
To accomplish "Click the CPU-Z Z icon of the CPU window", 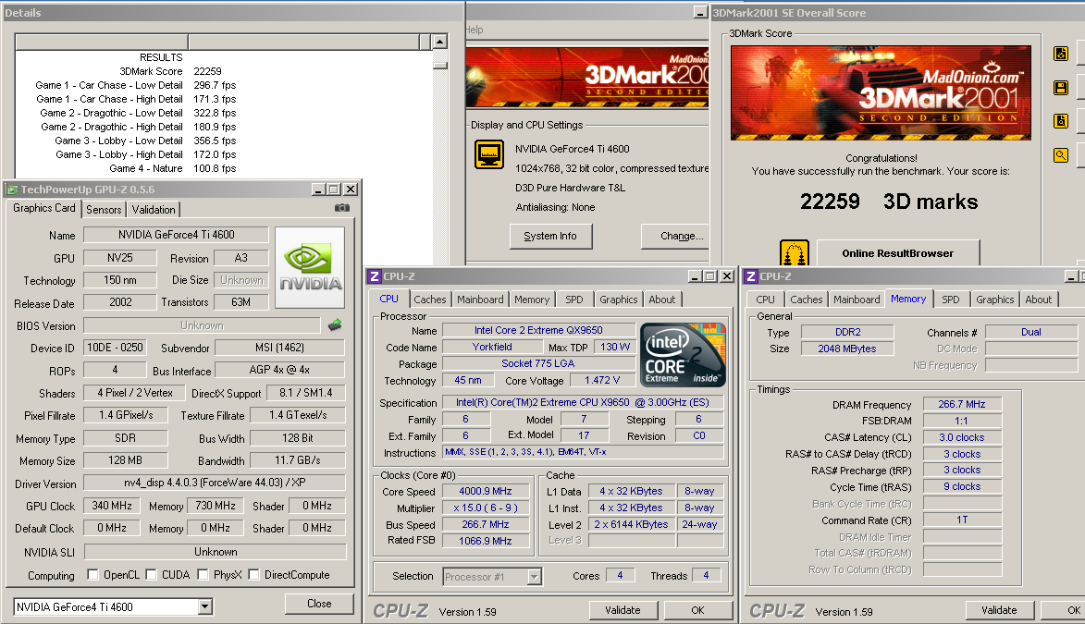I will tap(375, 276).
